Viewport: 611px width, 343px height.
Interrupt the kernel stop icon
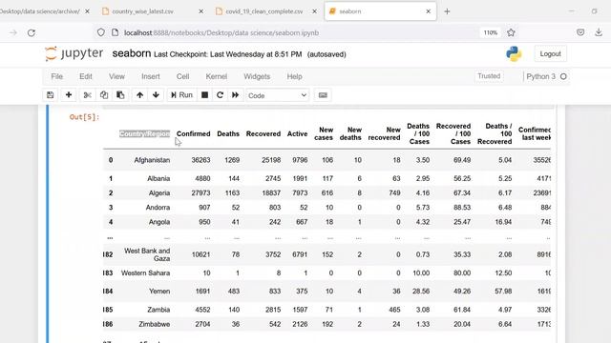(204, 95)
